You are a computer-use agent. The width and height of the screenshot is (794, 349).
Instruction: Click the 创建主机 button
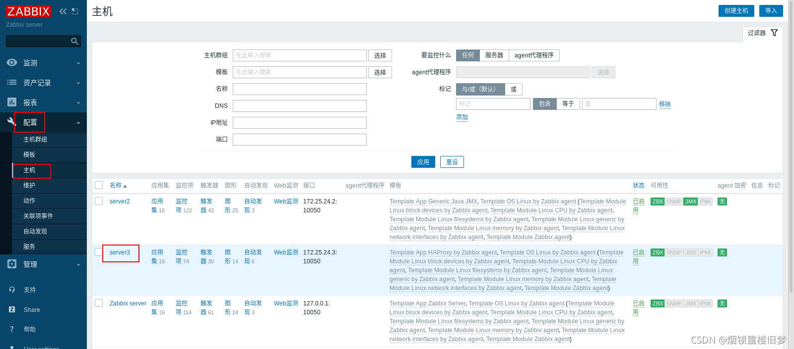[736, 11]
